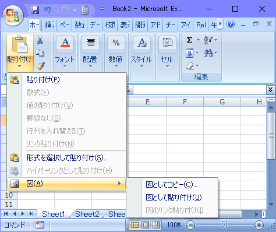The image size is (276, 232).
Task: Save the workbook with floppy icon
Action: 35,10
